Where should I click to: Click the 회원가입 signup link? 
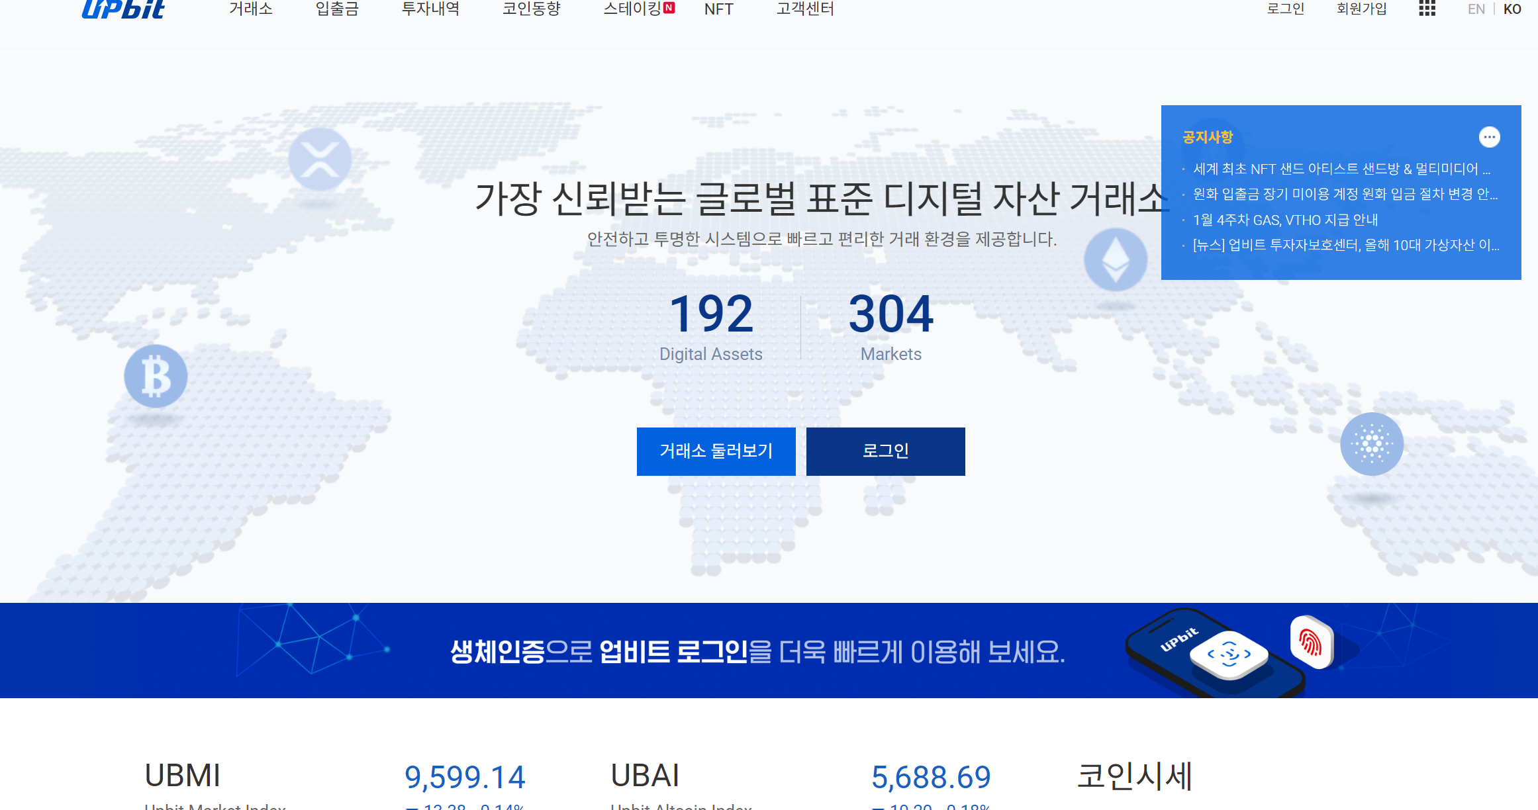(1361, 9)
